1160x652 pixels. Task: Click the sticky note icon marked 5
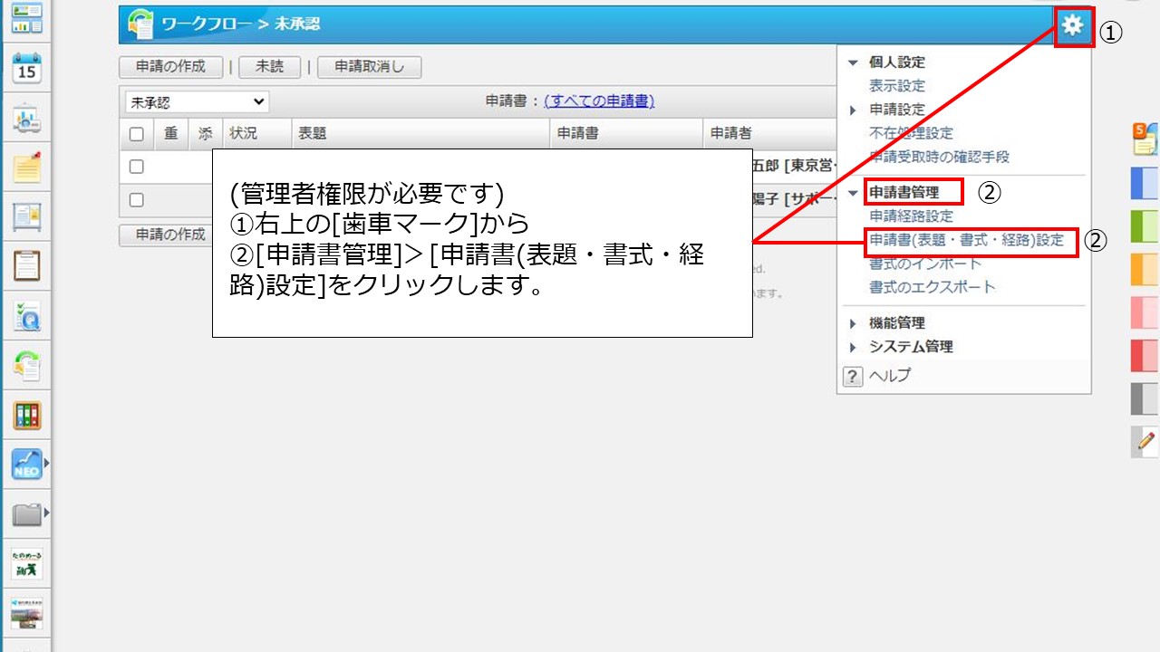[1145, 139]
